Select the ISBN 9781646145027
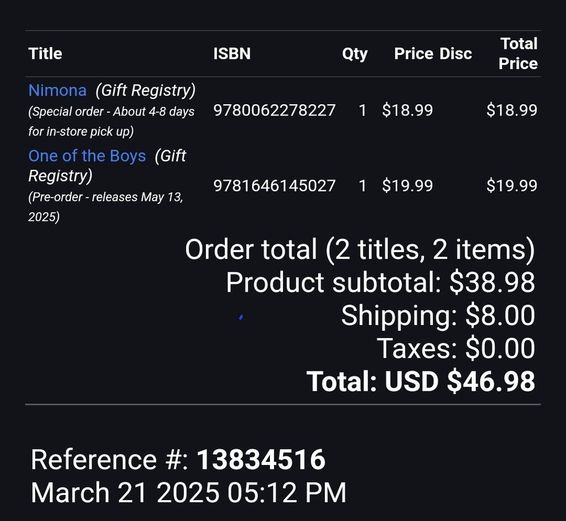Screen dimensions: 566x521 (x=275, y=186)
